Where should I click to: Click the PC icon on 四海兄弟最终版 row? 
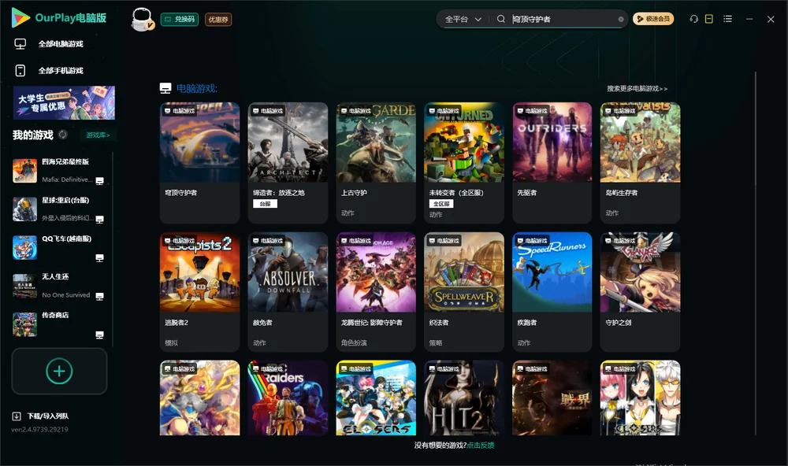coord(99,181)
